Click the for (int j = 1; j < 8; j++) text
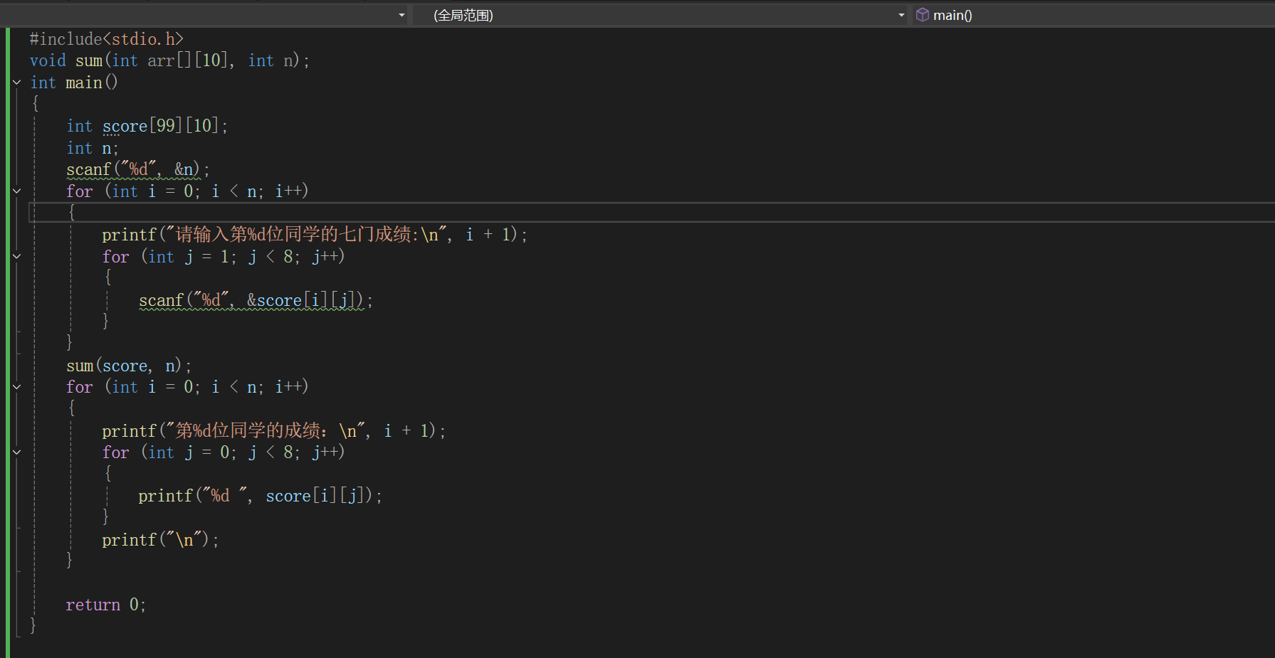The image size is (1275, 658). point(224,257)
